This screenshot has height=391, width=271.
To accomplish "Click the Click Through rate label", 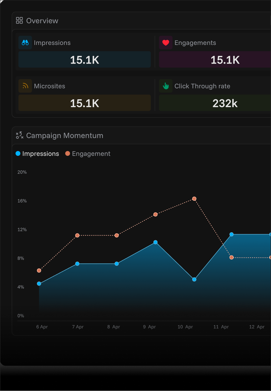I will tap(202, 86).
